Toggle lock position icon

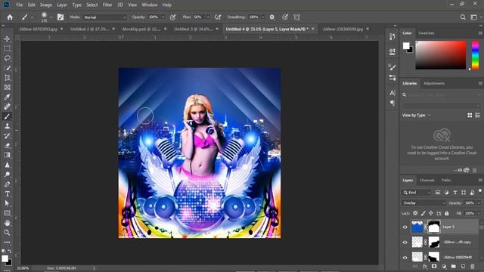(x=431, y=213)
